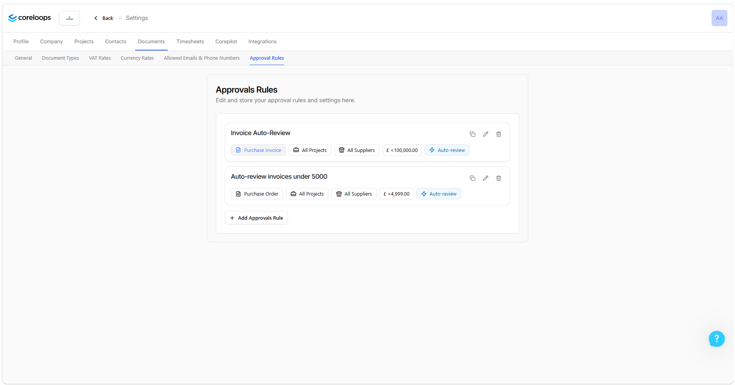Delete the Auto-review invoices under 5000 rule

498,178
